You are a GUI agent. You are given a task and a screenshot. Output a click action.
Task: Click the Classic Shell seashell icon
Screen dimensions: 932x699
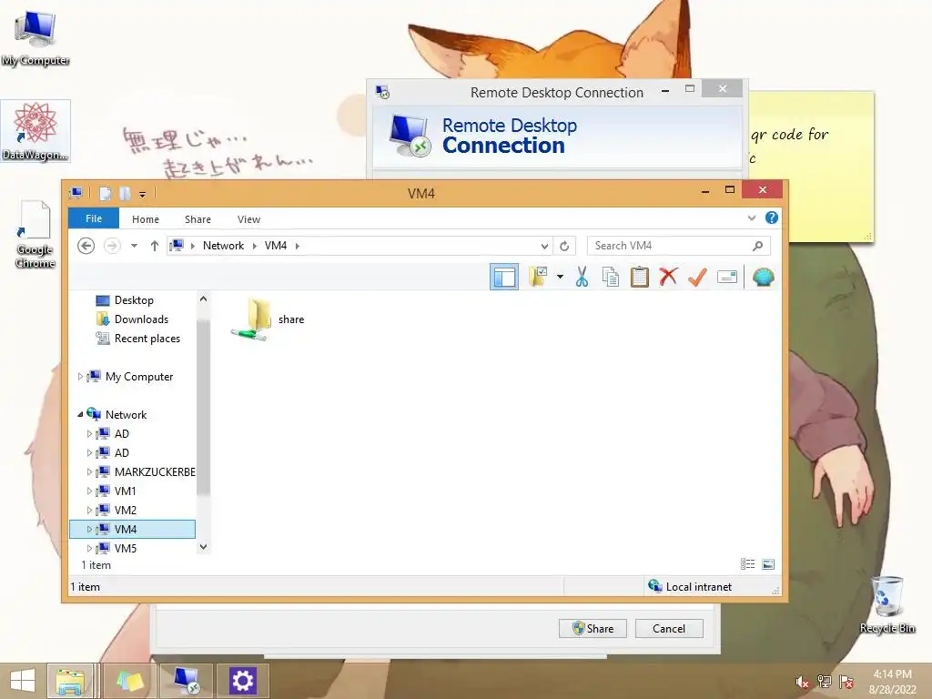point(764,277)
